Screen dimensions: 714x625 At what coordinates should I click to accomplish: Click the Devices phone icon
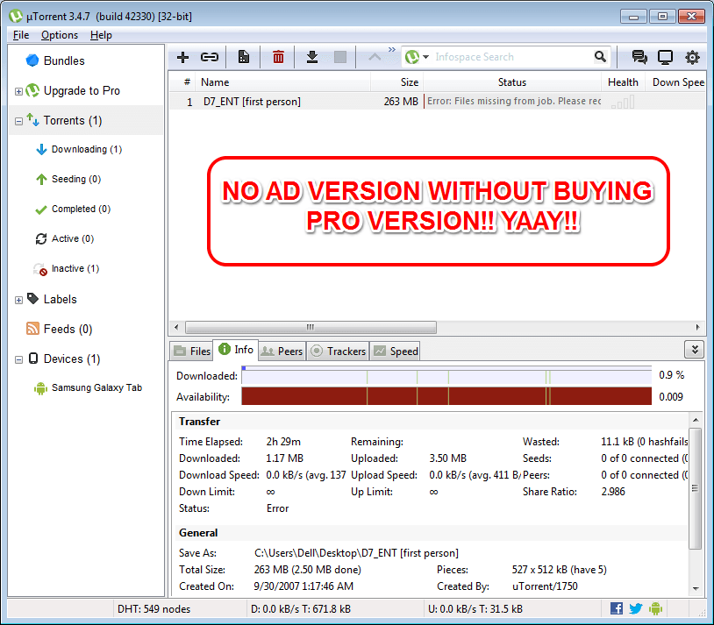click(x=33, y=359)
